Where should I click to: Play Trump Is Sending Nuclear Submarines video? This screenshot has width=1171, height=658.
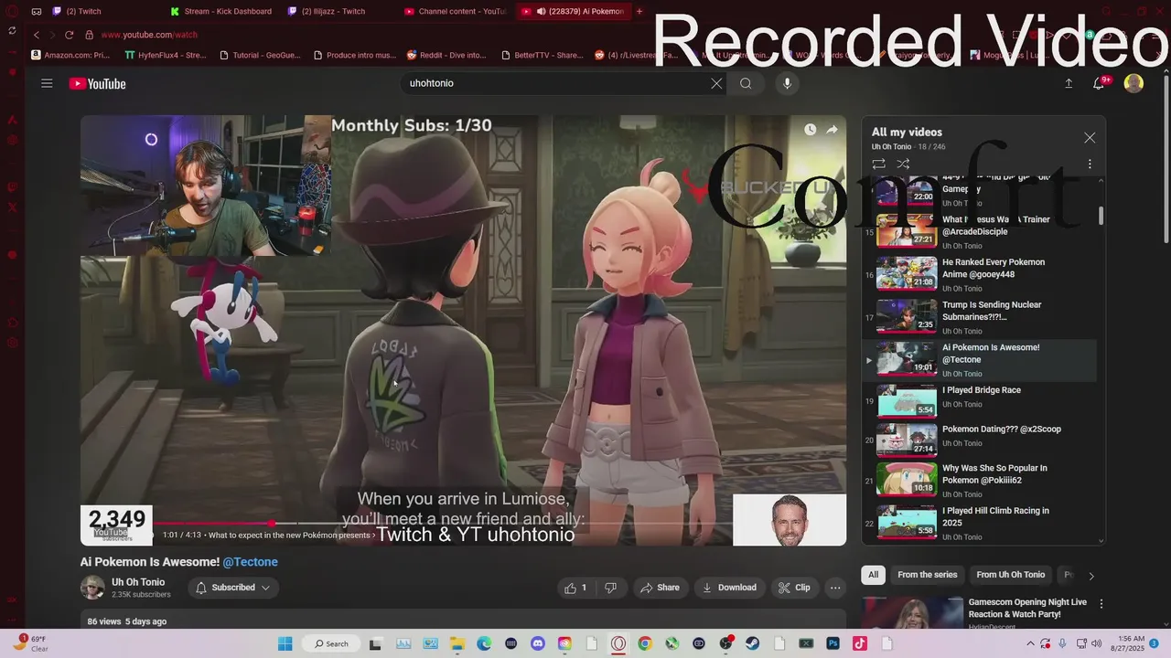[x=979, y=317]
